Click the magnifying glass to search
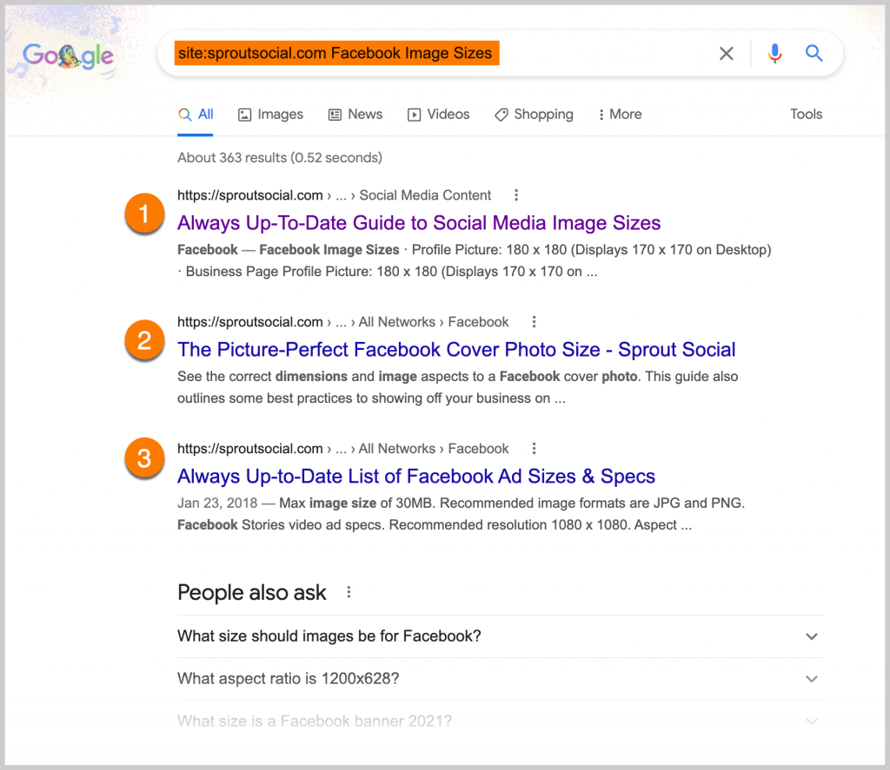The width and height of the screenshot is (890, 770). (x=814, y=53)
